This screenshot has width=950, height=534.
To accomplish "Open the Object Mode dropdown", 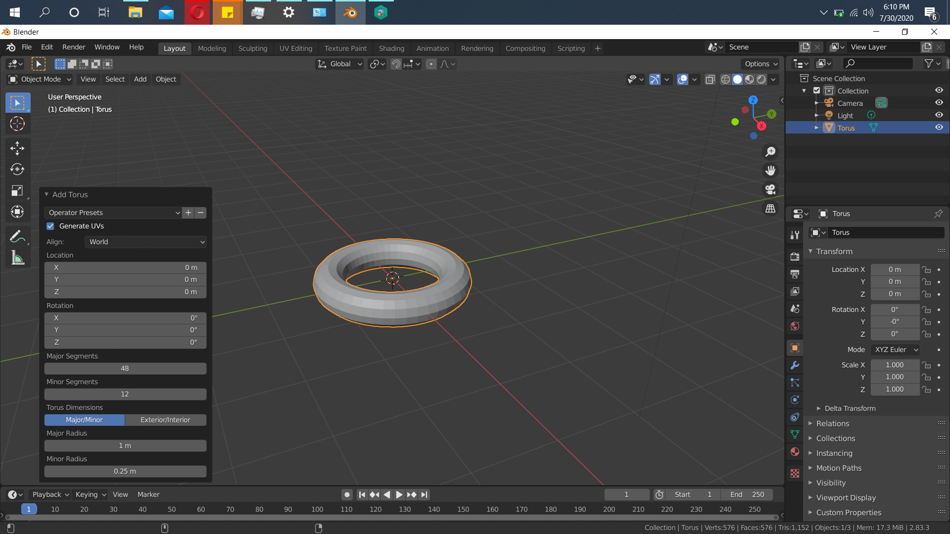I will pos(40,79).
